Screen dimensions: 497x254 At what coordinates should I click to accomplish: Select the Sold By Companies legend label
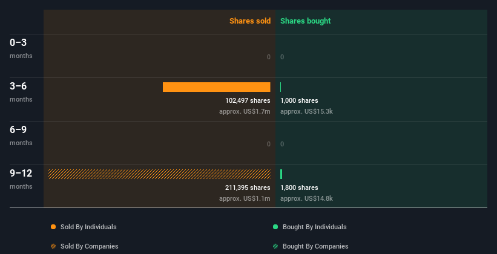[x=90, y=246]
